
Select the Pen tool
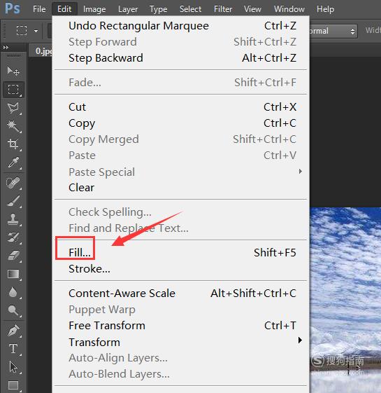(13, 331)
